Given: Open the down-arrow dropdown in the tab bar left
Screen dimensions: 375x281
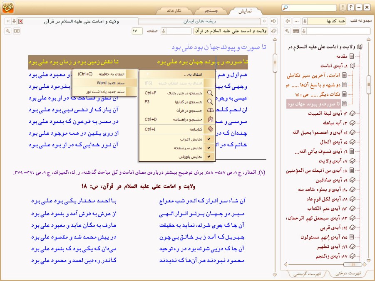Looking at the screenshot, I should coord(14,21).
